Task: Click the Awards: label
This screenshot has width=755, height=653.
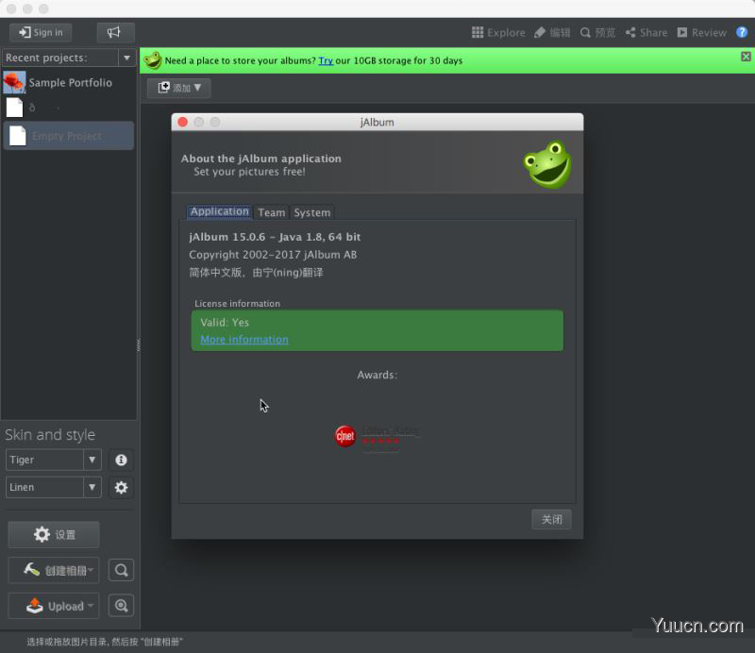Action: pyautogui.click(x=377, y=376)
